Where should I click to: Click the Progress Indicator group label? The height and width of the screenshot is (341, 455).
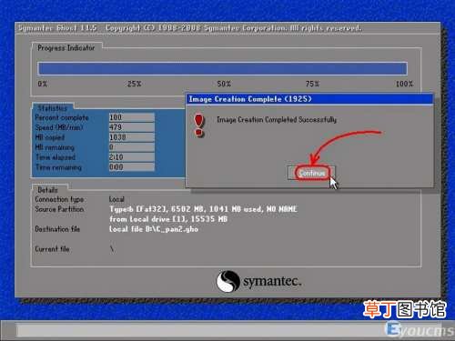[66, 48]
